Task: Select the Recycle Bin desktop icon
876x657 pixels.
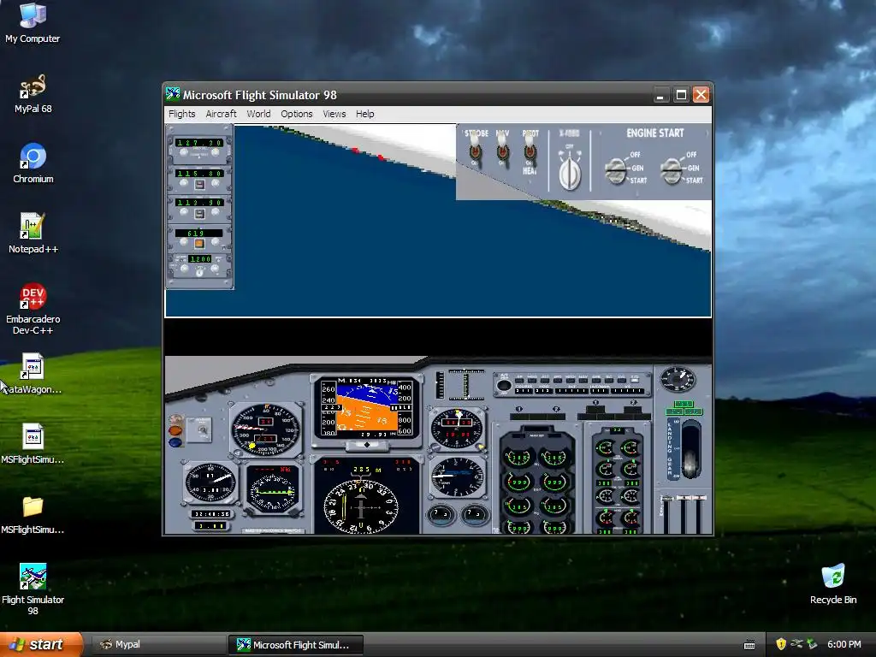Action: [833, 583]
